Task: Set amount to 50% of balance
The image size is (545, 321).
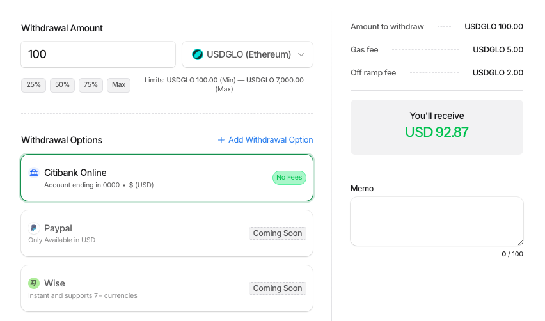Action: (62, 85)
